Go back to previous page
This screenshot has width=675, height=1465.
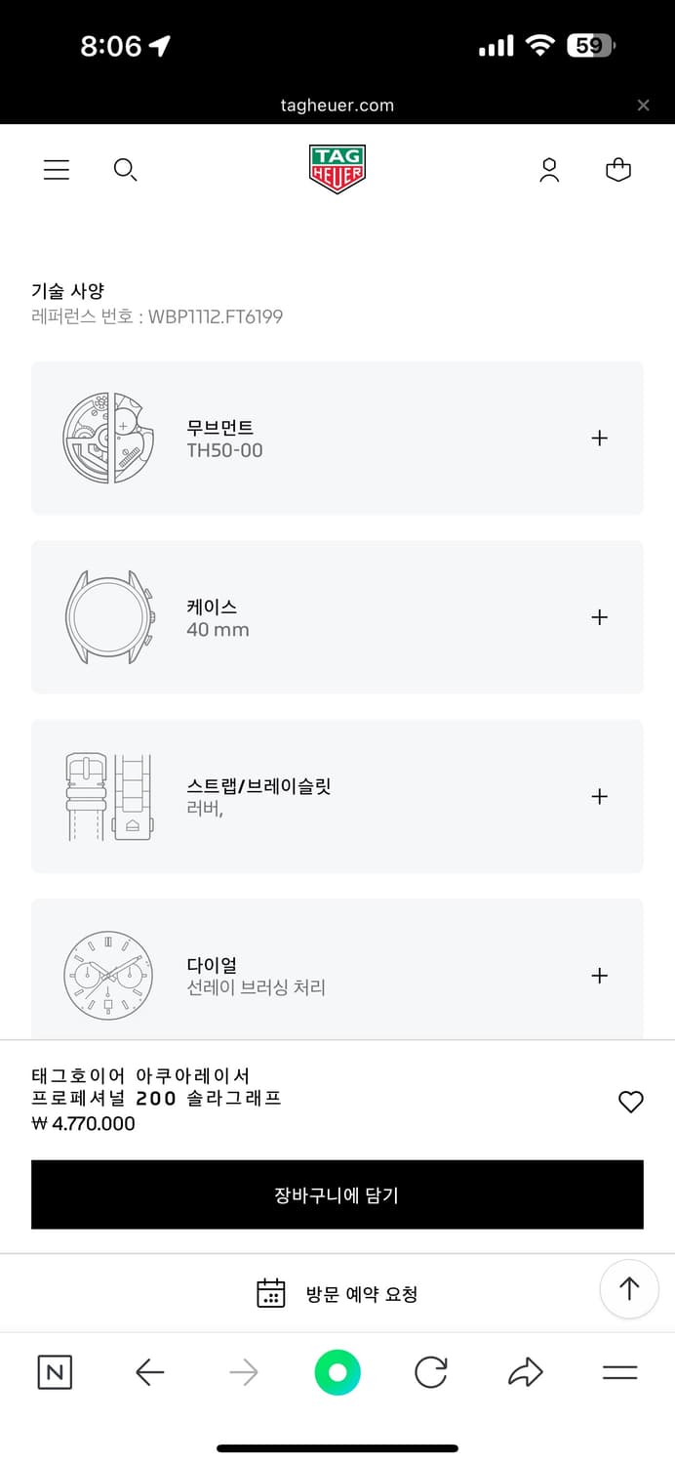pyautogui.click(x=149, y=1373)
